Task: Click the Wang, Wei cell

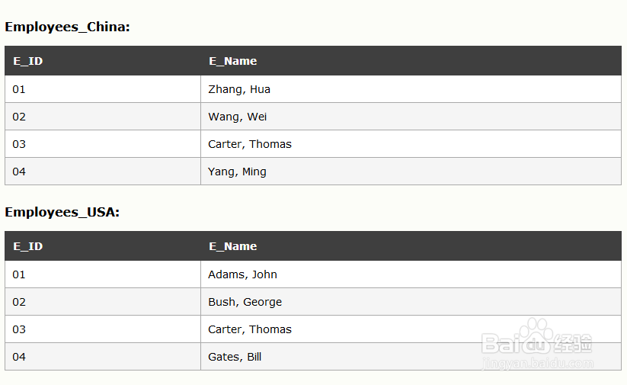Action: (x=411, y=117)
